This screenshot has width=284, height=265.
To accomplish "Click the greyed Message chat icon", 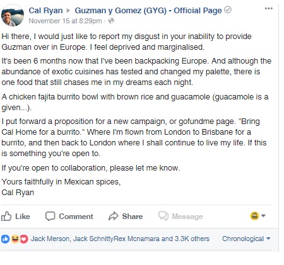I will click(163, 216).
